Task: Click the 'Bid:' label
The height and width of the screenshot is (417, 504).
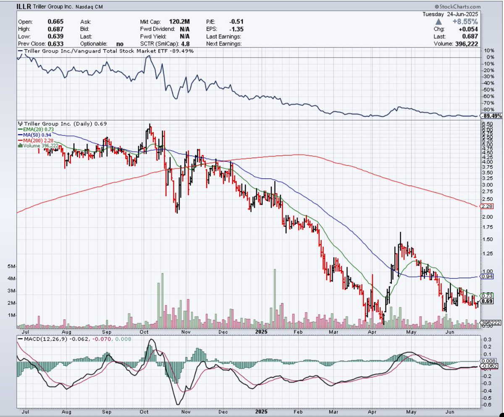Action: 85,29
